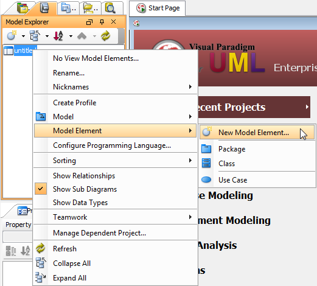The width and height of the screenshot is (317, 286).
Task: Click the Use Case oval icon
Action: [206, 180]
